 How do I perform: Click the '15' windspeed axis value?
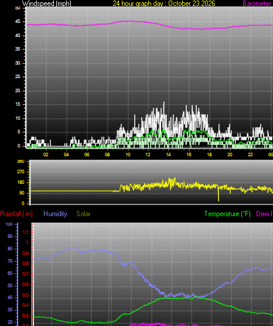pos(18,105)
